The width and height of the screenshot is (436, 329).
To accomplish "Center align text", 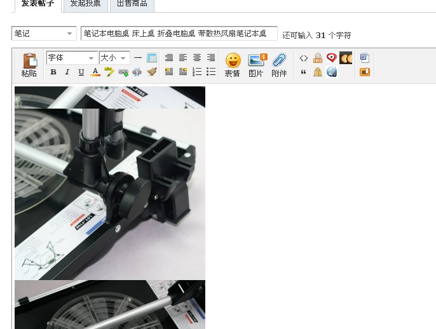I will (197, 58).
